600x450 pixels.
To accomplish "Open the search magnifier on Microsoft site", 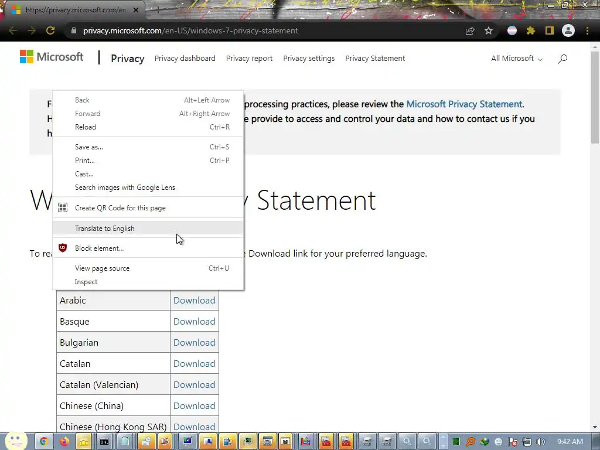I will coord(562,59).
